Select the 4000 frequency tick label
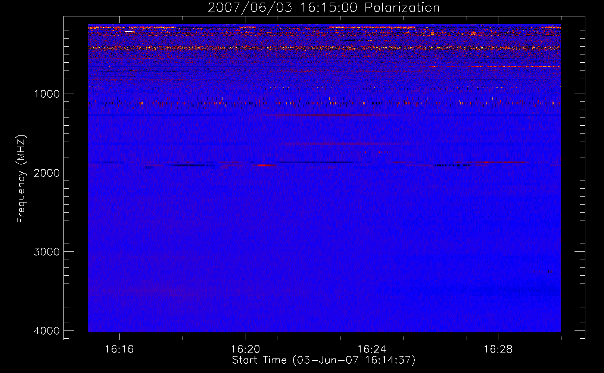The height and width of the screenshot is (373, 604). click(47, 331)
